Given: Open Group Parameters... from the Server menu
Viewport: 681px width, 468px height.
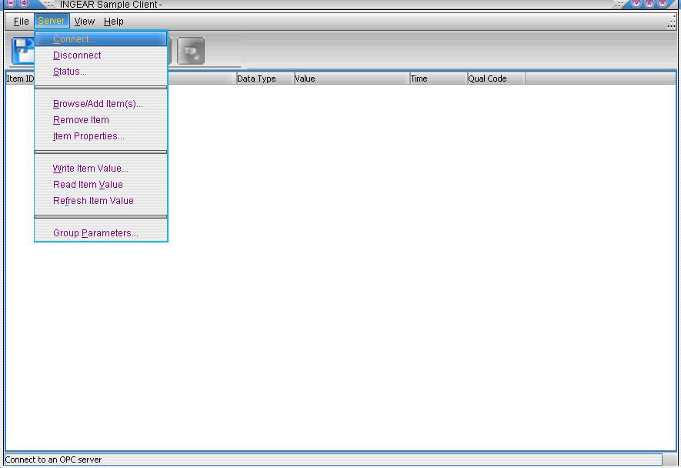Looking at the screenshot, I should (101, 233).
